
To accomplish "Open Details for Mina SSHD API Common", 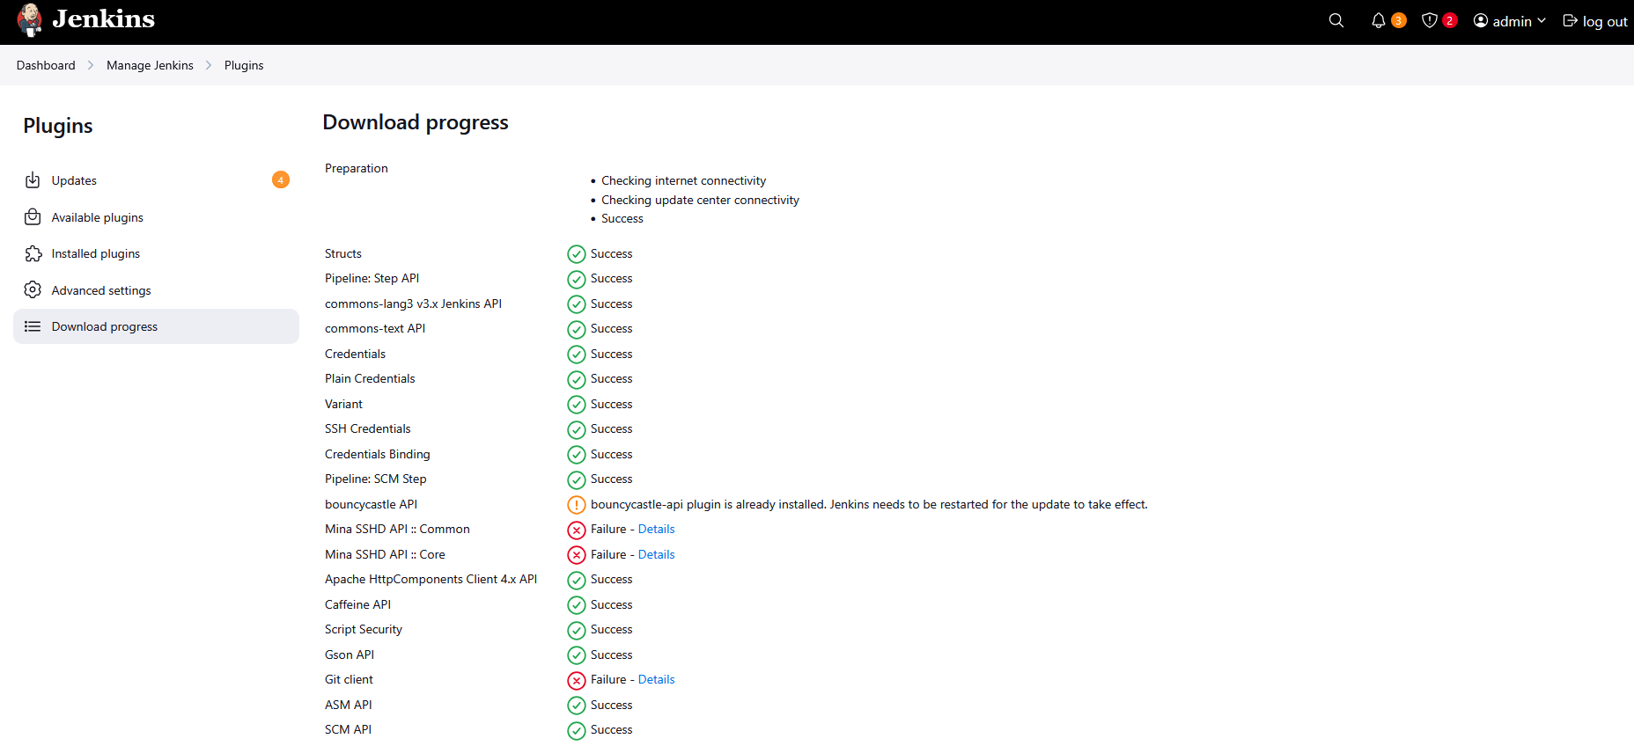I will 656,529.
